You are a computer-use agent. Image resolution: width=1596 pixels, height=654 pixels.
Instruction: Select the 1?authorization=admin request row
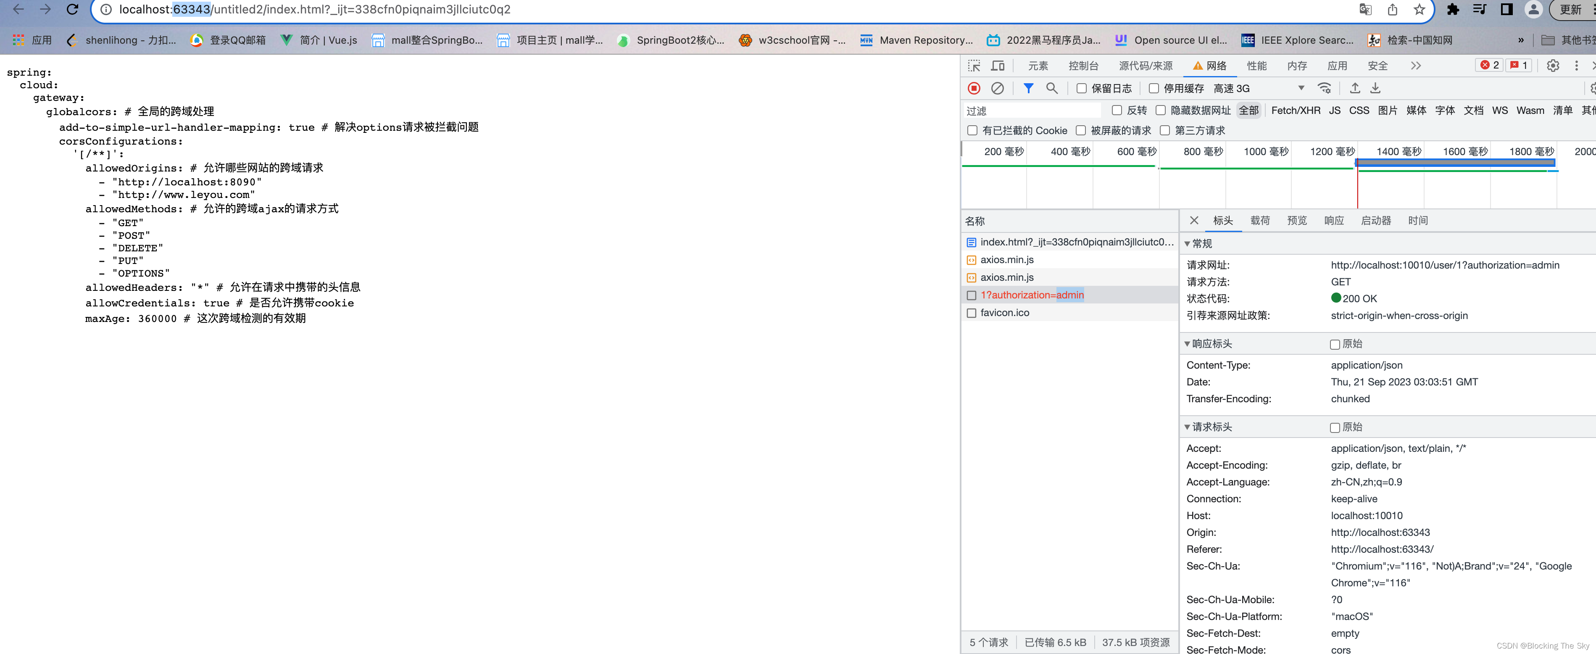tap(1069, 295)
